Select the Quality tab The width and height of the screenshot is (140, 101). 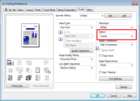81,9
